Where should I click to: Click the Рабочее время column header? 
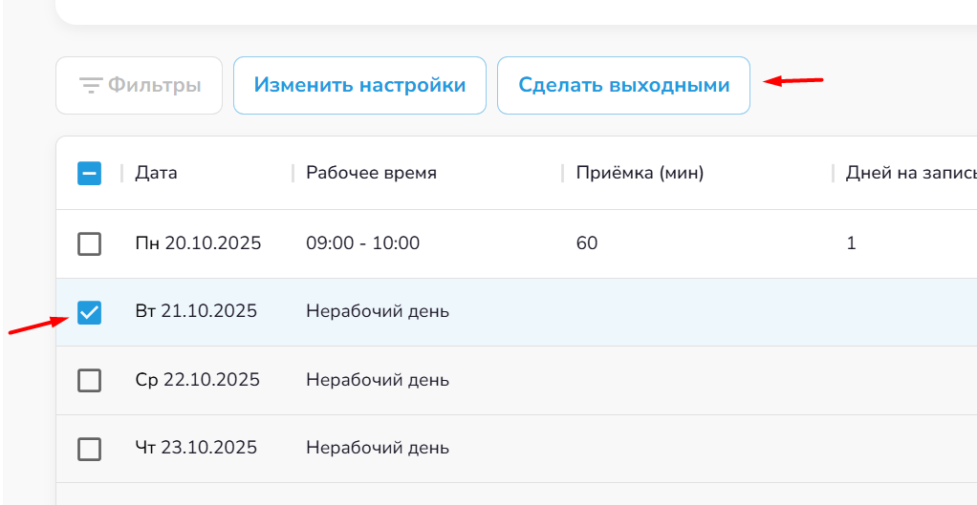(371, 173)
